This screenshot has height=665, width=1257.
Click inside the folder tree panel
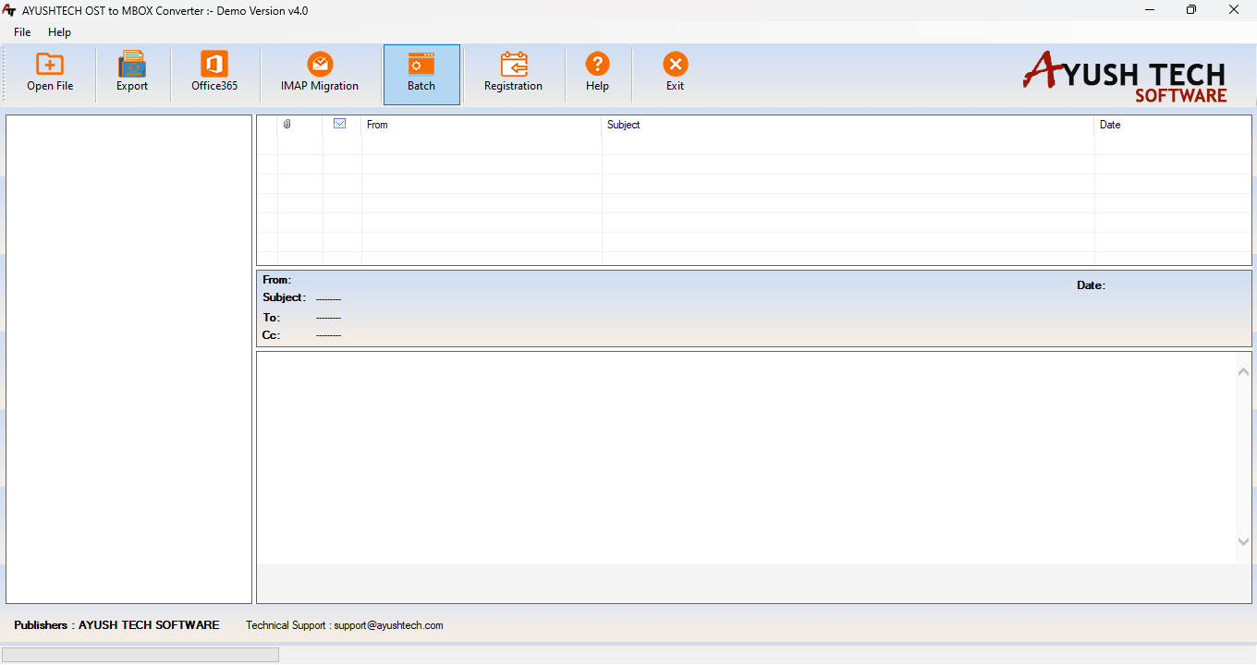click(x=128, y=359)
